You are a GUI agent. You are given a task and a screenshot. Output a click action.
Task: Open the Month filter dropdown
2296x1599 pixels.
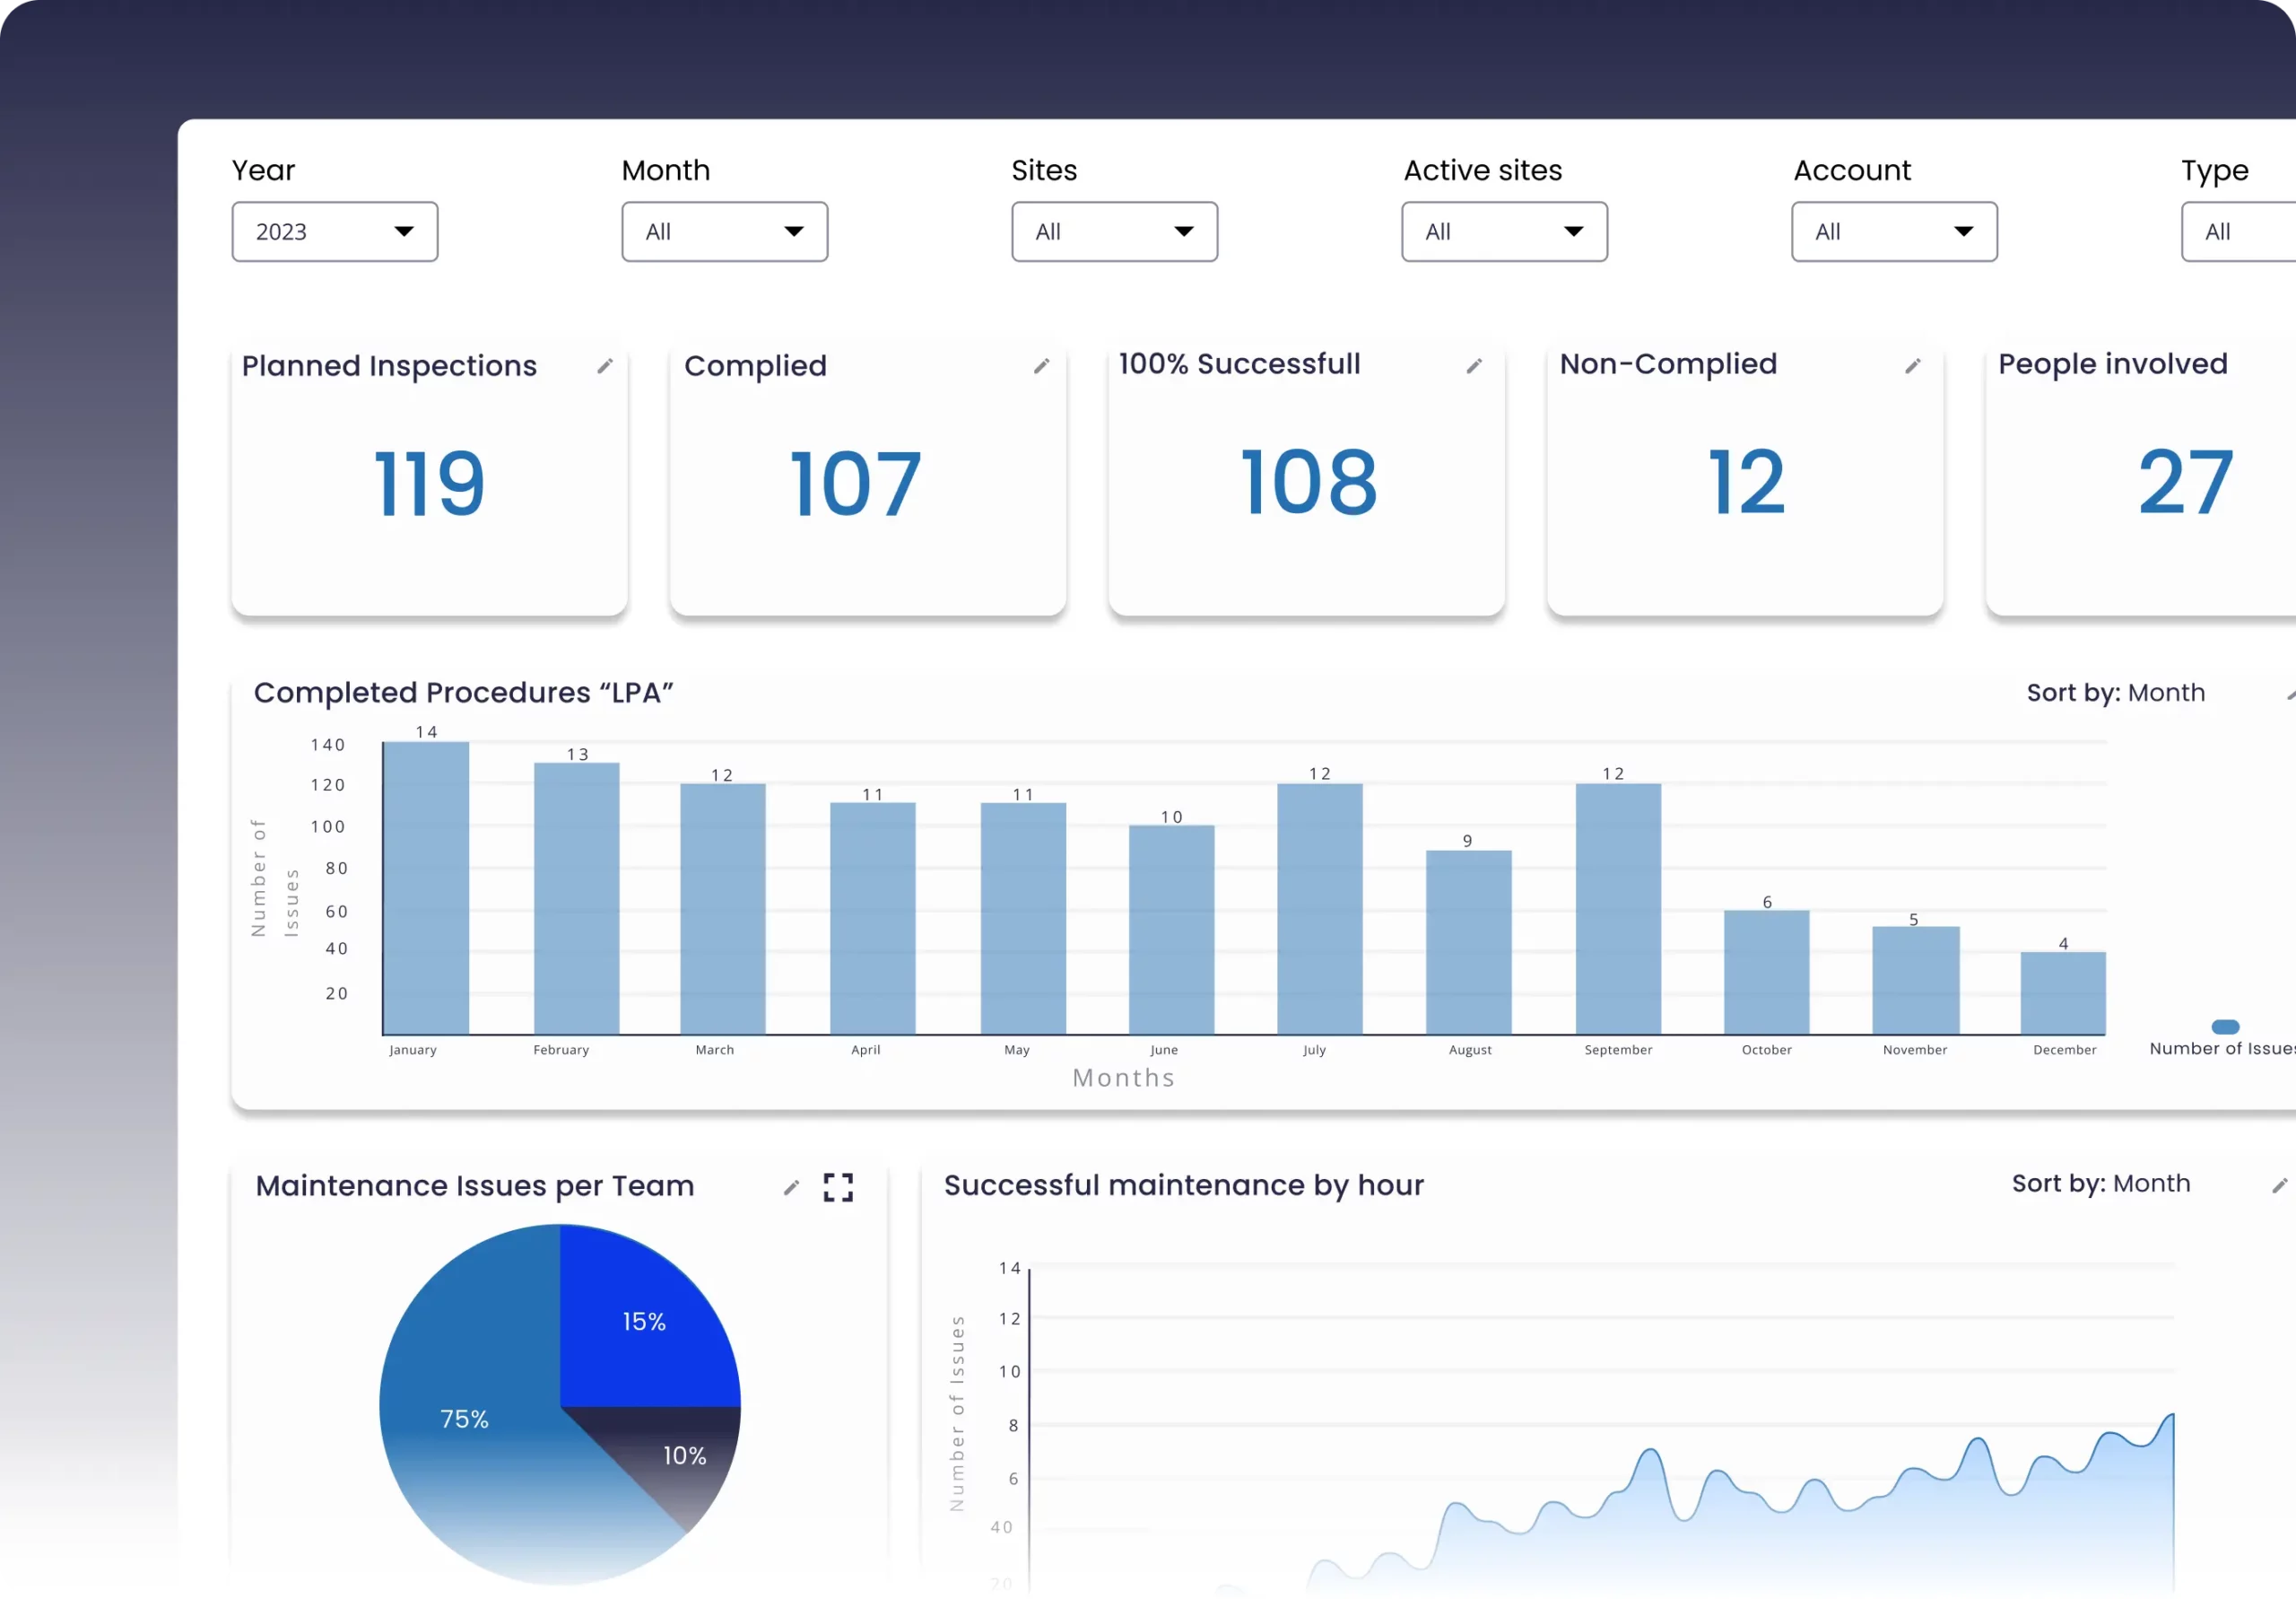pyautogui.click(x=725, y=232)
